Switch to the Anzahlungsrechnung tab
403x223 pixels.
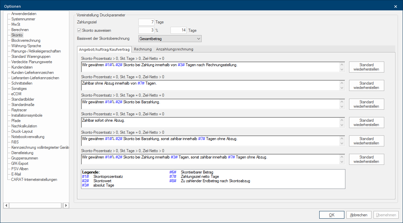[175, 49]
